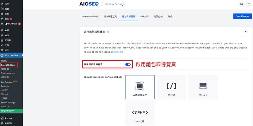Switch to the General Settings tab

coord(90,17)
